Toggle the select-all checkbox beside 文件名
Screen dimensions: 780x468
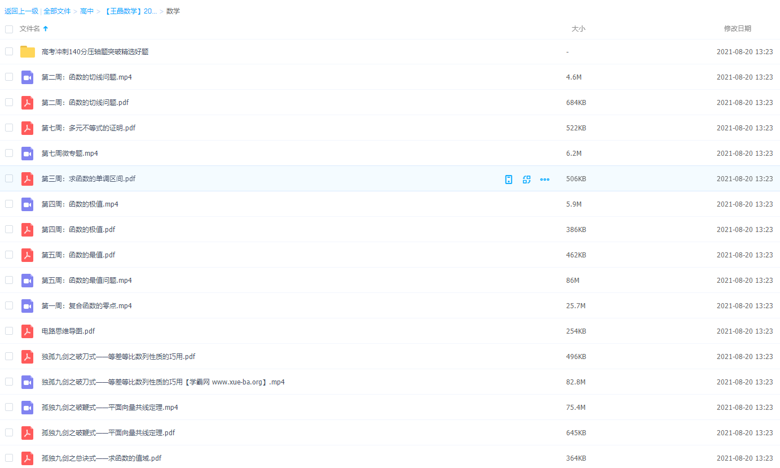[x=9, y=29]
